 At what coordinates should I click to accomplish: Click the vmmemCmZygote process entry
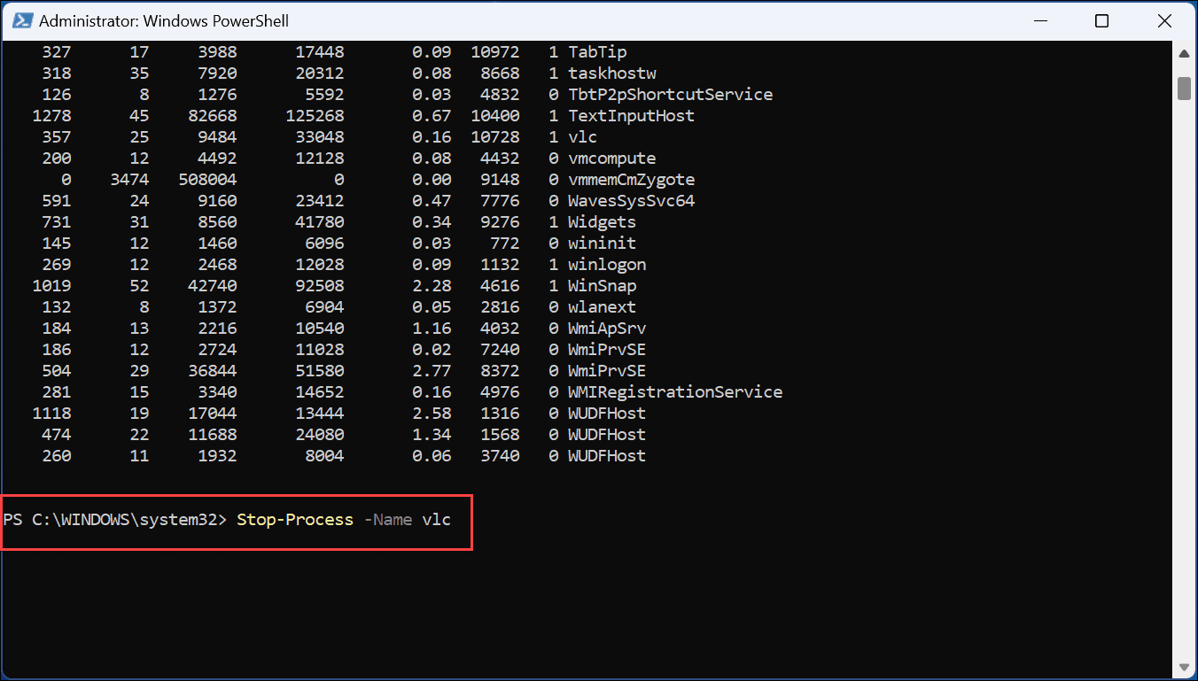(x=634, y=179)
